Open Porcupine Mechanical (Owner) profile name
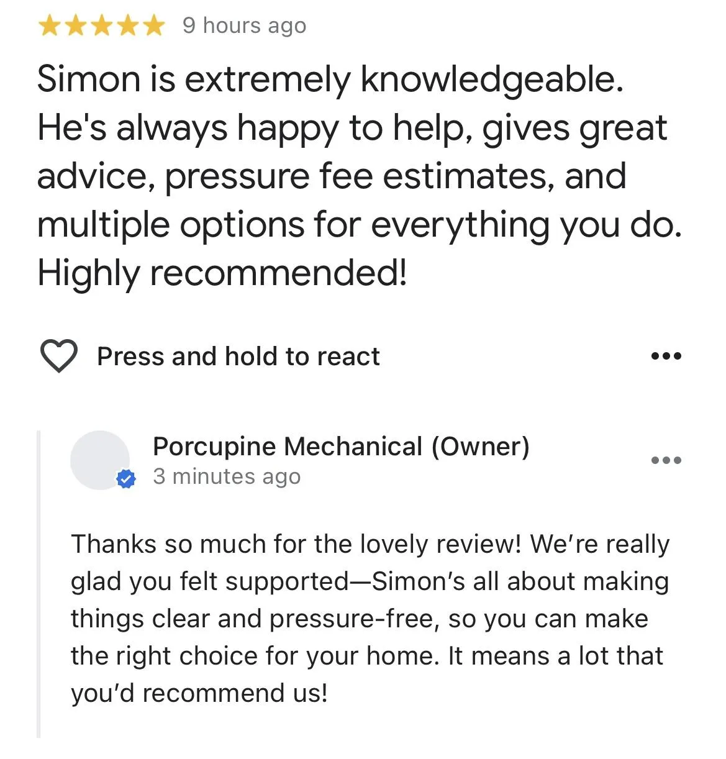Image resolution: width=726 pixels, height=759 pixels. 341,447
